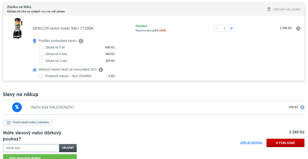Click the Slevy na nákup heading

[20, 95]
